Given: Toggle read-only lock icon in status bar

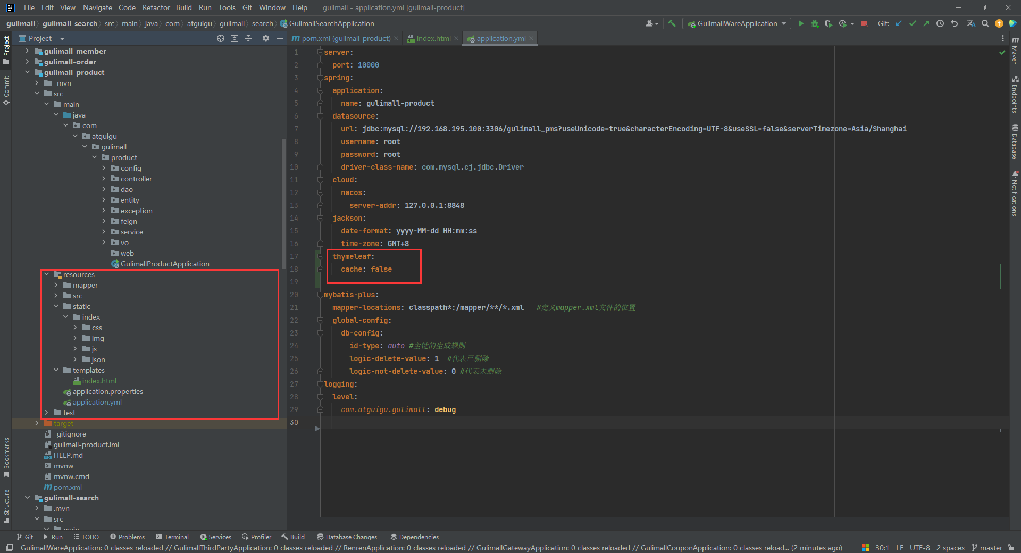Looking at the screenshot, I should coord(1010,548).
